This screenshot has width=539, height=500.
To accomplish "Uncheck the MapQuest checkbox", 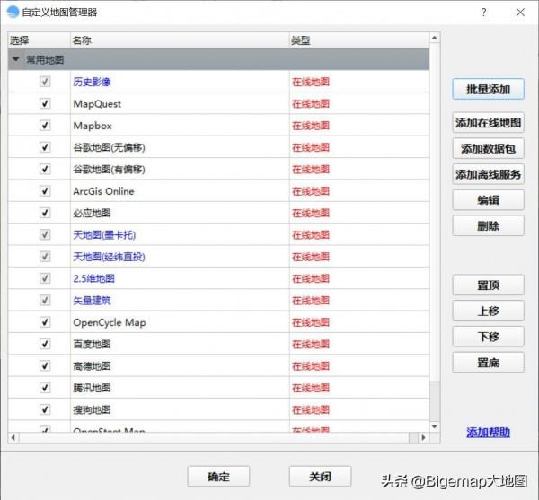I will click(45, 104).
